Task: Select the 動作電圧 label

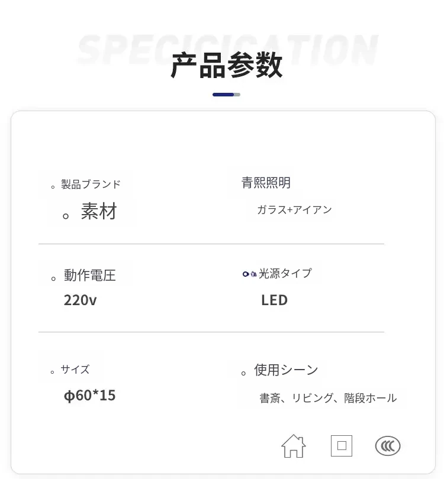Action: pos(90,276)
